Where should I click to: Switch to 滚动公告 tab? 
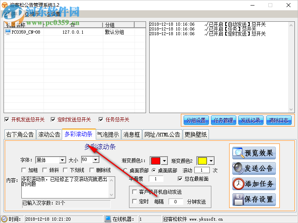[x=49, y=134]
